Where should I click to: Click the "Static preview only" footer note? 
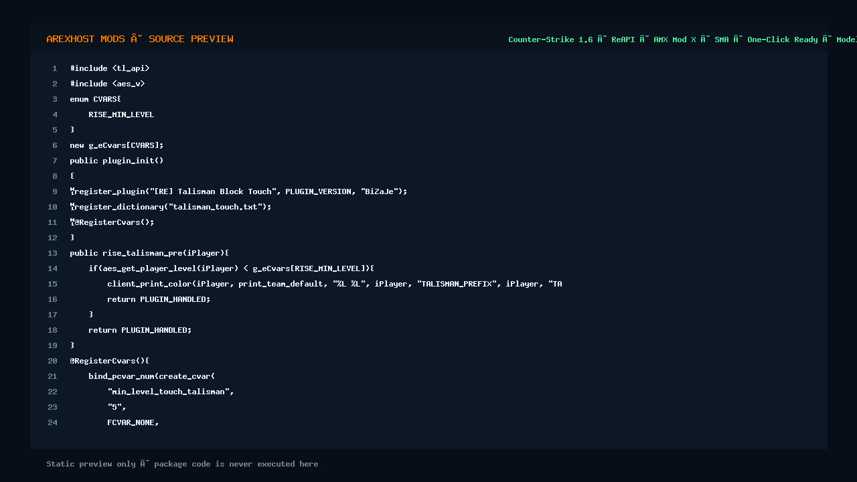click(x=182, y=464)
